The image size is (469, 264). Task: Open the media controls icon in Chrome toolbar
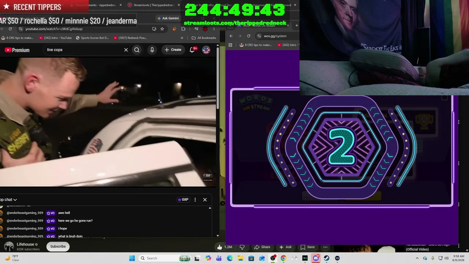tap(197, 29)
